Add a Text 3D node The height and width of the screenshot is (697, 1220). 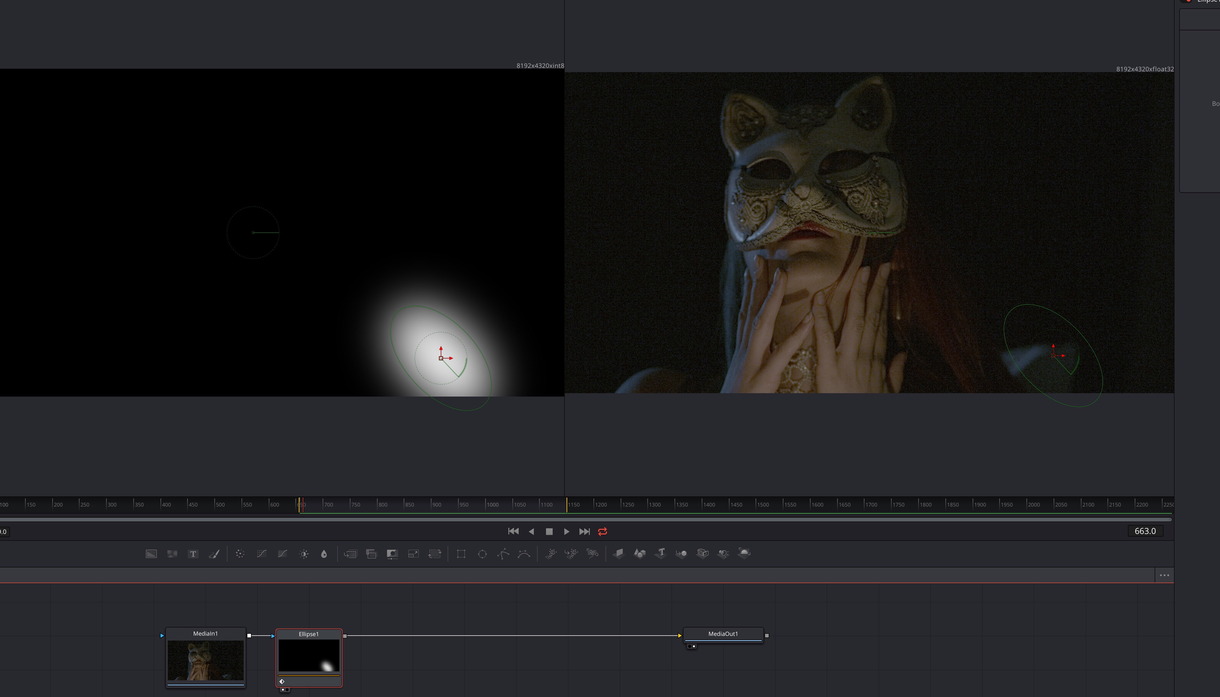tap(660, 554)
